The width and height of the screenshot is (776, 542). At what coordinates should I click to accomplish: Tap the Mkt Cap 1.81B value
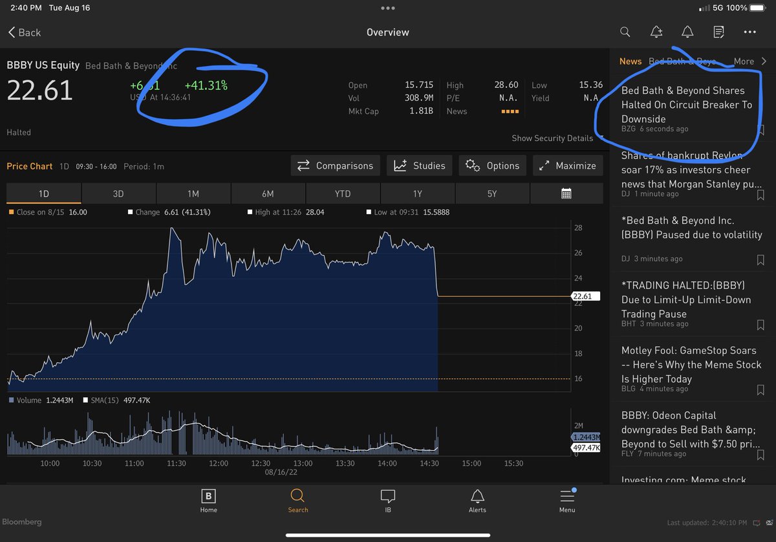[x=421, y=111]
